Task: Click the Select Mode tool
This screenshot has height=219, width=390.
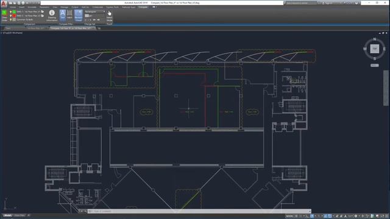Action: pos(110,15)
